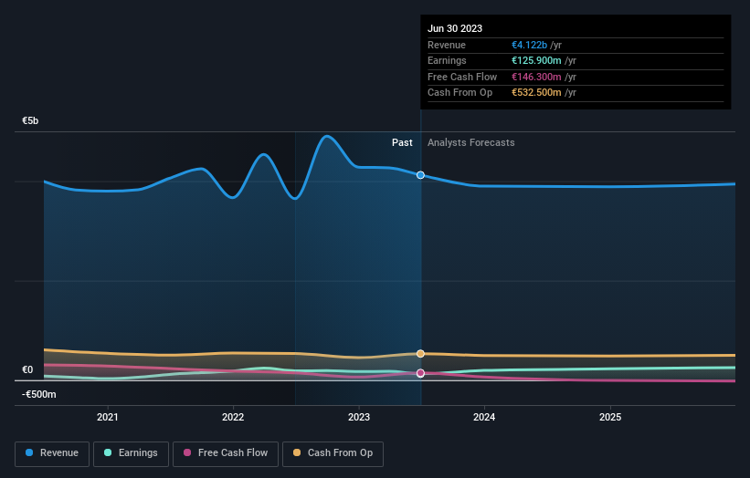Click the 2021 x-axis label
750x478 pixels.
point(108,417)
